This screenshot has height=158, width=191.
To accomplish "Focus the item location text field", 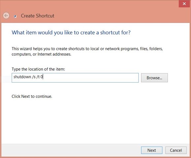I will click(75, 78).
